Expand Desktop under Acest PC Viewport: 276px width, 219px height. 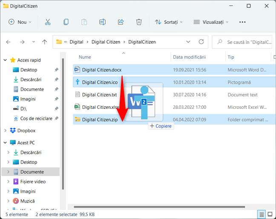[x=8, y=162]
